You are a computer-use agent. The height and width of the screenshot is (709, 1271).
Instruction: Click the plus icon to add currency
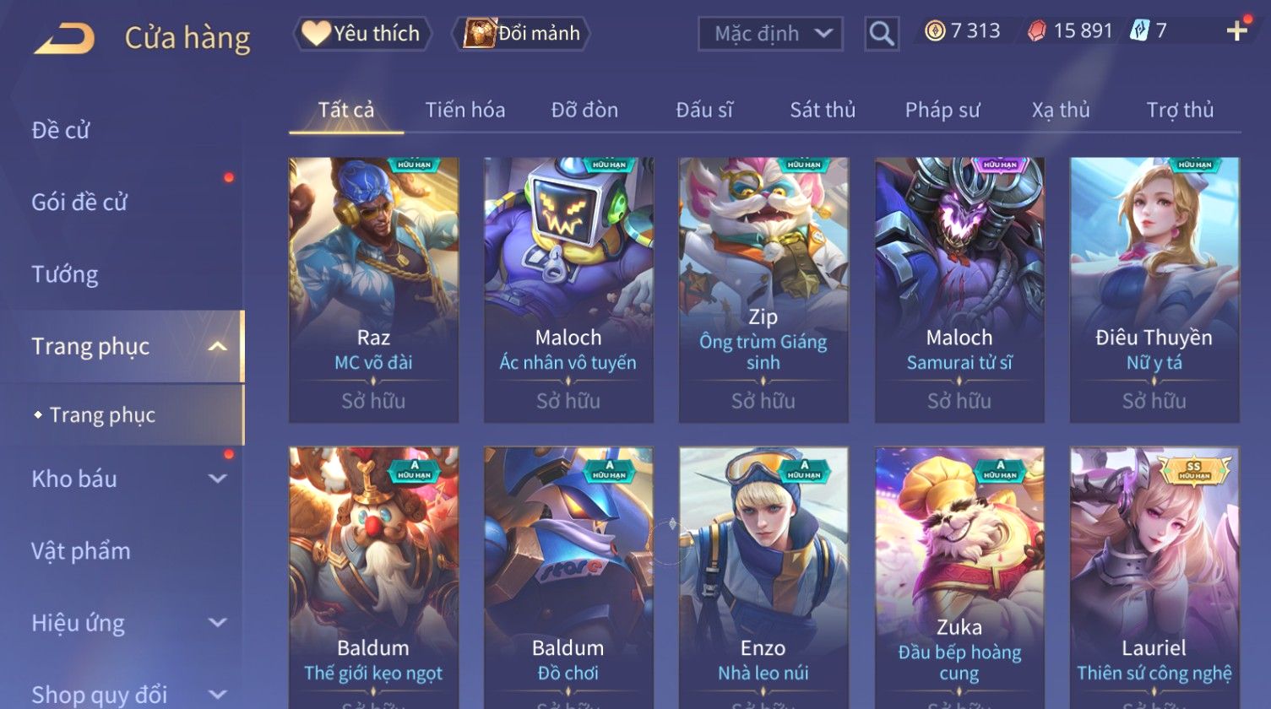point(1236,31)
